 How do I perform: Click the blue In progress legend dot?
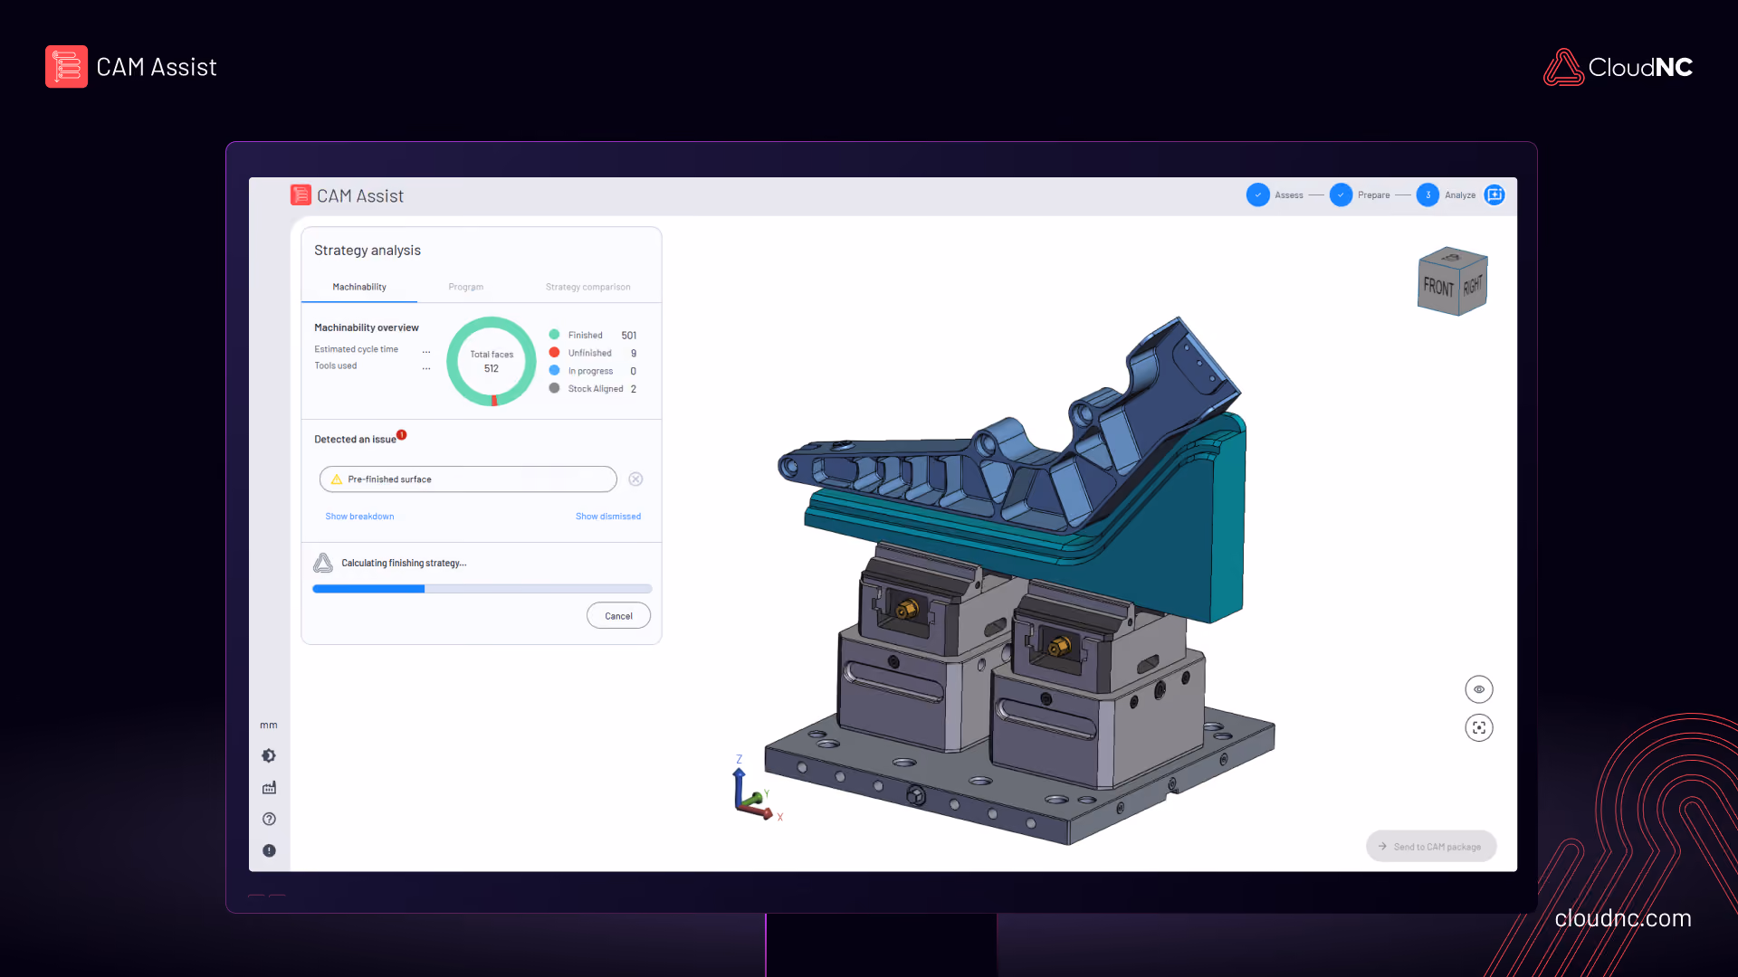point(554,370)
